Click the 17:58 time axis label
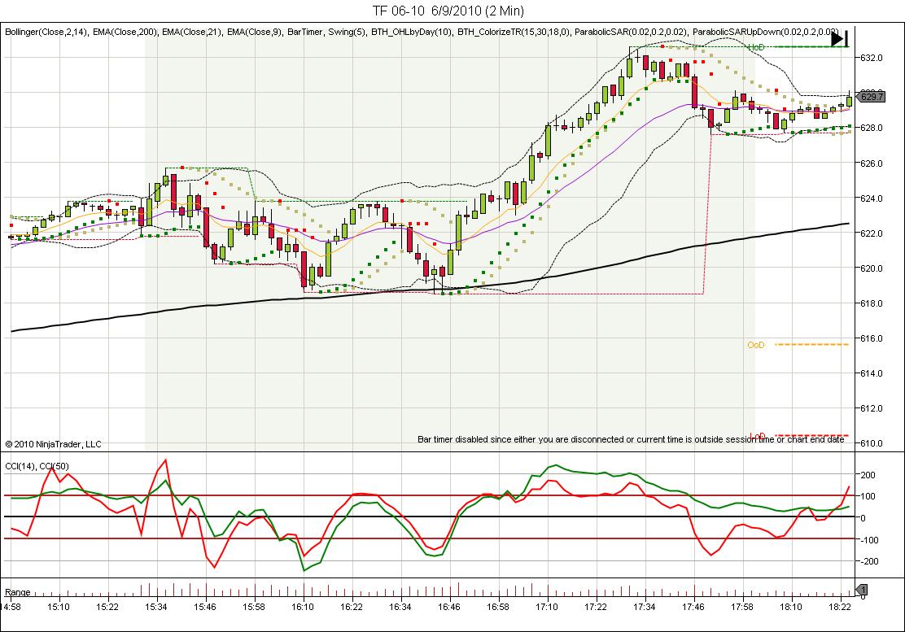 (x=741, y=607)
